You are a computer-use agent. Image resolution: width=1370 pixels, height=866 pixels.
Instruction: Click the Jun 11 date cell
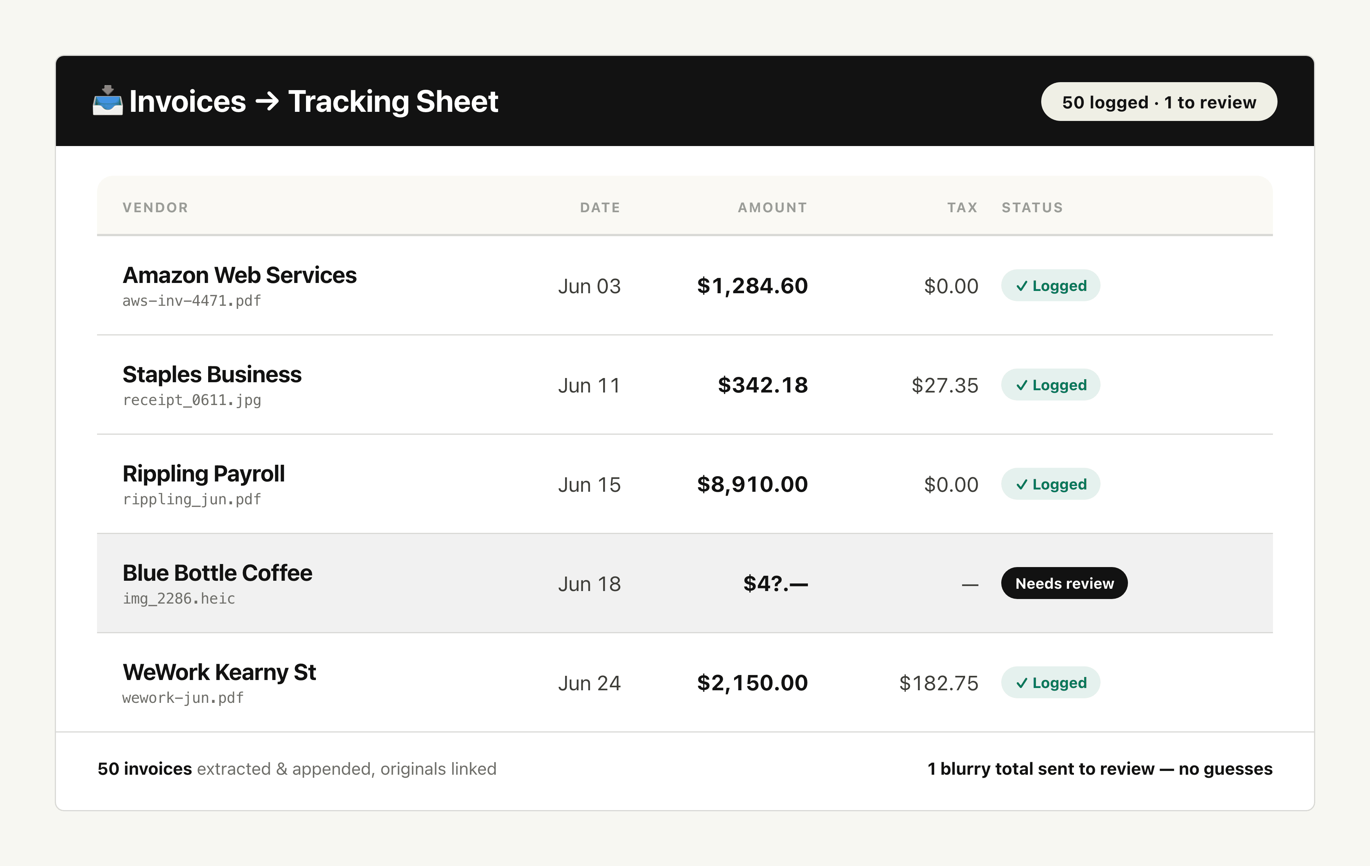589,386
